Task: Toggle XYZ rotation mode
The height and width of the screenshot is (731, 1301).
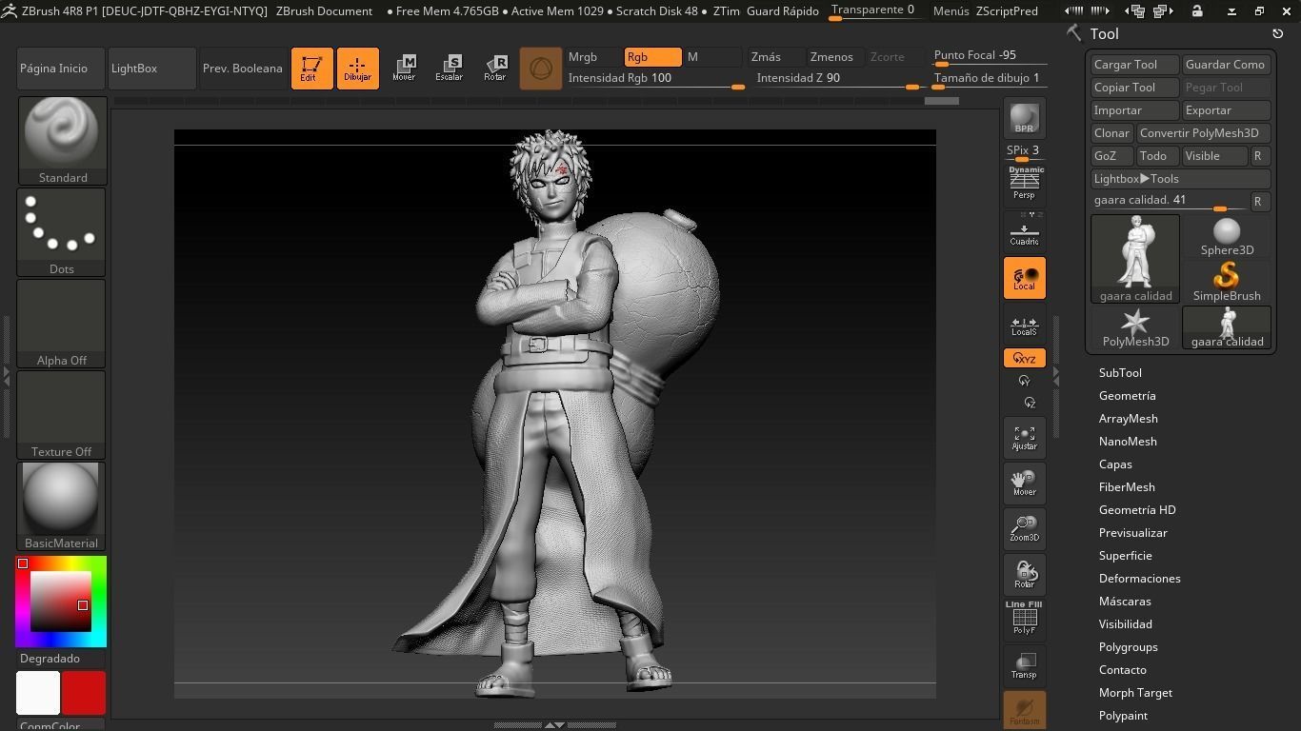Action: pyautogui.click(x=1024, y=358)
